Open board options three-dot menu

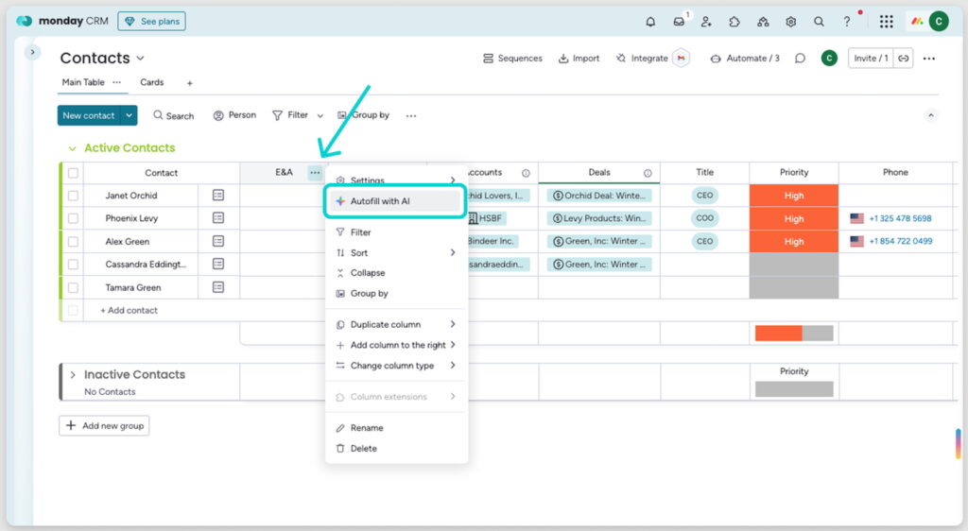(x=929, y=58)
